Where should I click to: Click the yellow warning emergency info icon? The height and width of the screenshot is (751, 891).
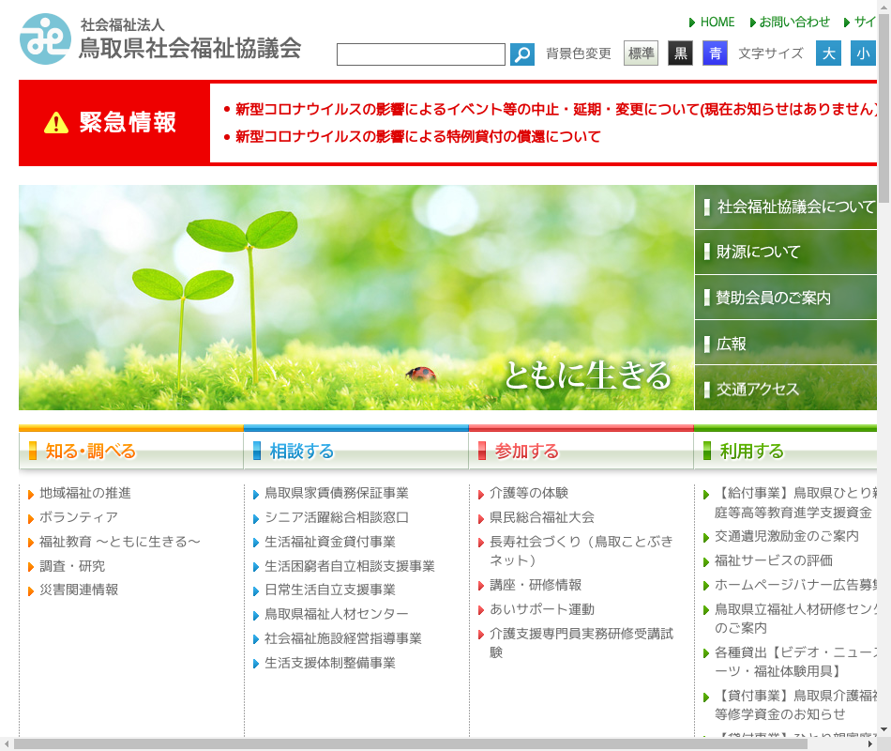pyautogui.click(x=56, y=123)
